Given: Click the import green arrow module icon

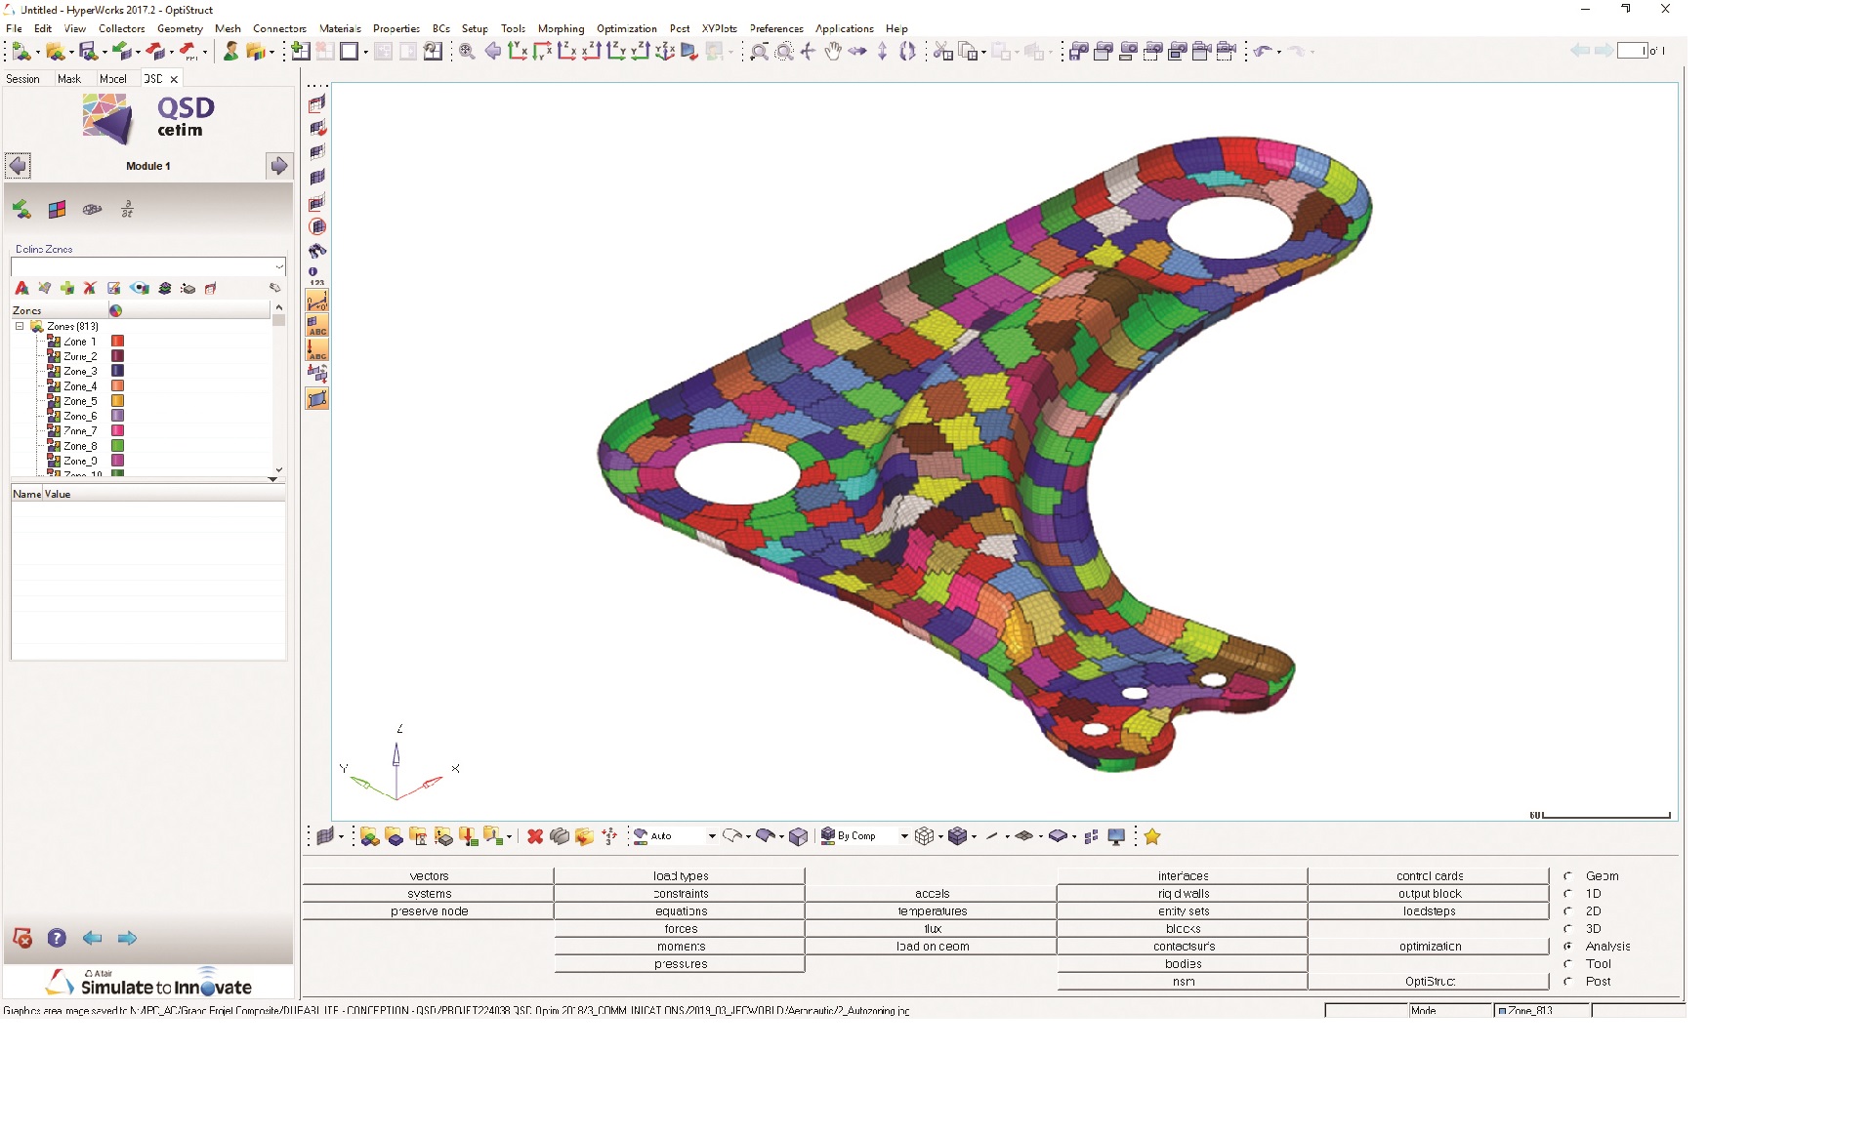Looking at the screenshot, I should tap(21, 209).
